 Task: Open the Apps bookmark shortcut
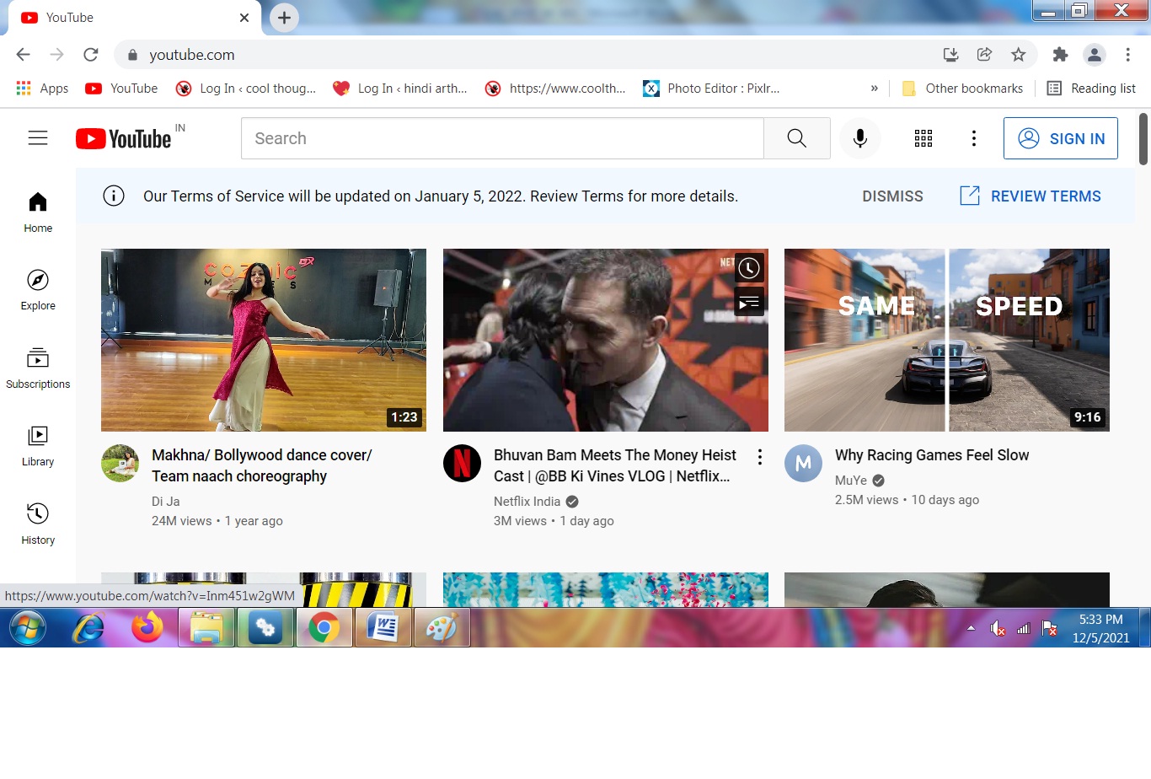[x=42, y=89]
